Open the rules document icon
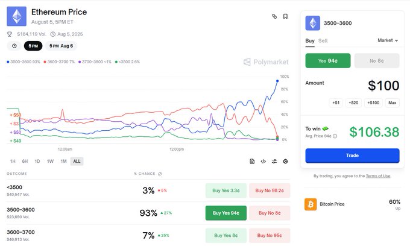410x246 pixels. pyautogui.click(x=253, y=161)
